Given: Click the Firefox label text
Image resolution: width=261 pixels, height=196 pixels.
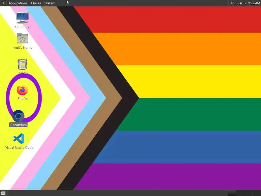Looking at the screenshot, I should pyautogui.click(x=23, y=99).
